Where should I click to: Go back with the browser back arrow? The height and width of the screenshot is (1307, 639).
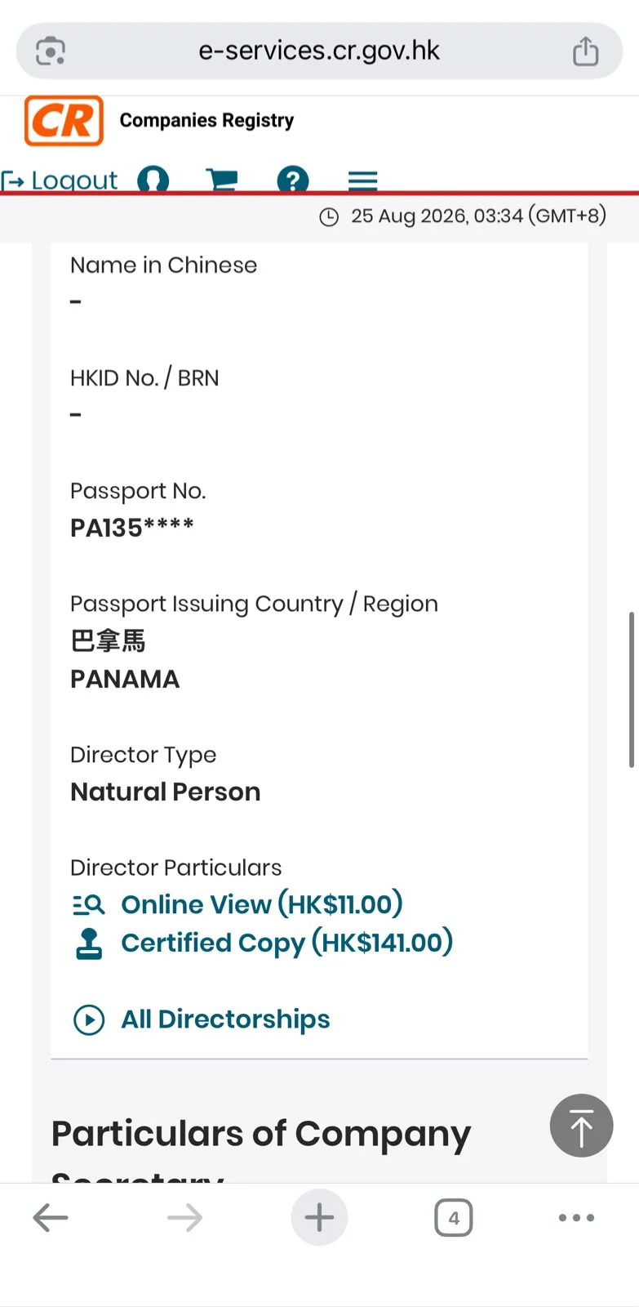click(x=51, y=1218)
